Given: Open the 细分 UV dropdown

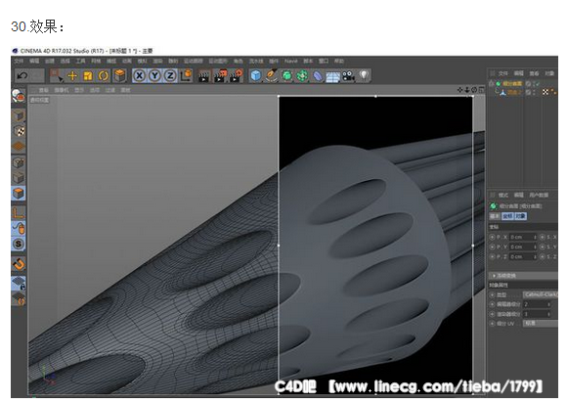Looking at the screenshot, I should [540, 323].
